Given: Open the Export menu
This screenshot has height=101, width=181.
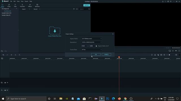Looking at the screenshot, I should point(26,1).
